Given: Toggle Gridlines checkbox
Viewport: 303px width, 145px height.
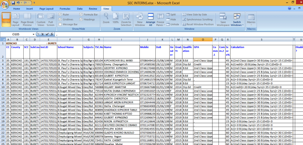Looking at the screenshot, I should 60,19.
